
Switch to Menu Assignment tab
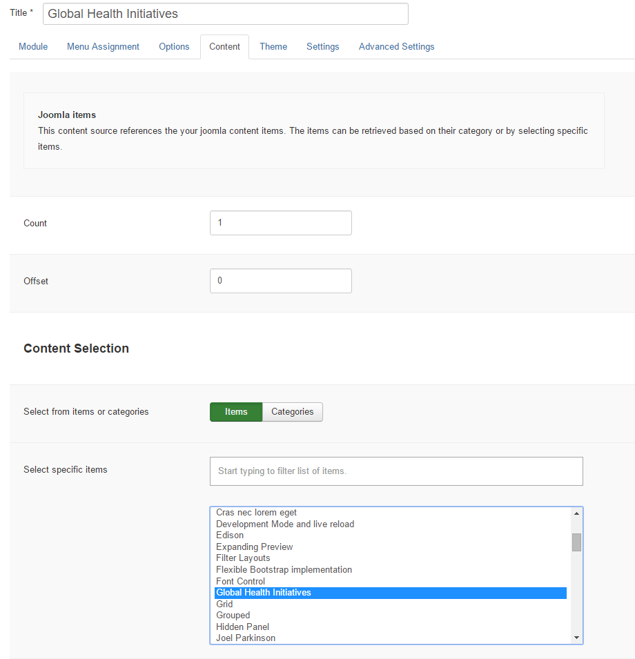[103, 47]
